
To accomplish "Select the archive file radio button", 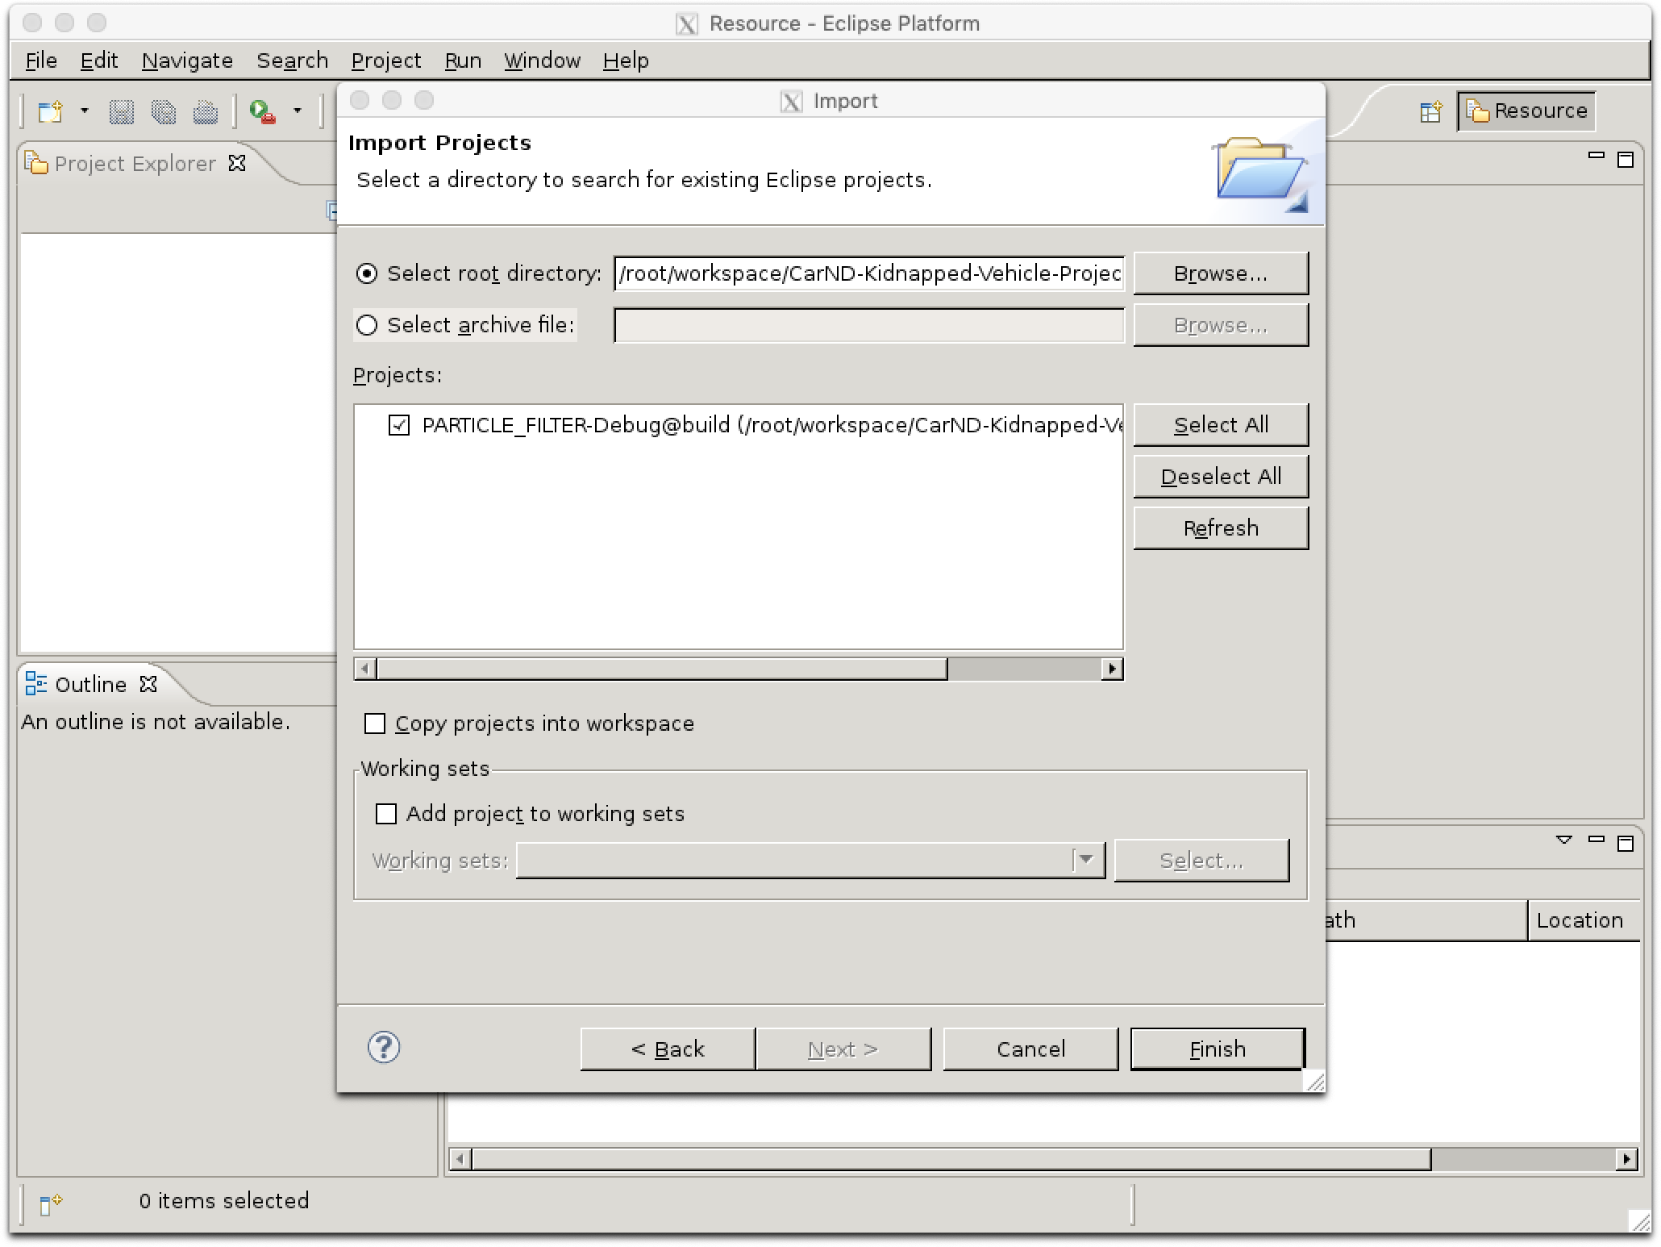I will 368,323.
